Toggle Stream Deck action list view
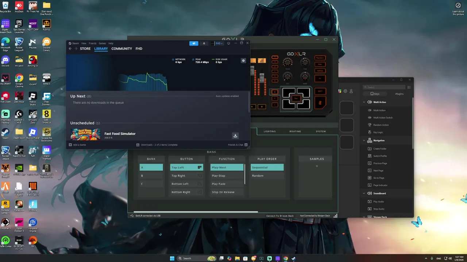467x262 pixels. (x=409, y=87)
